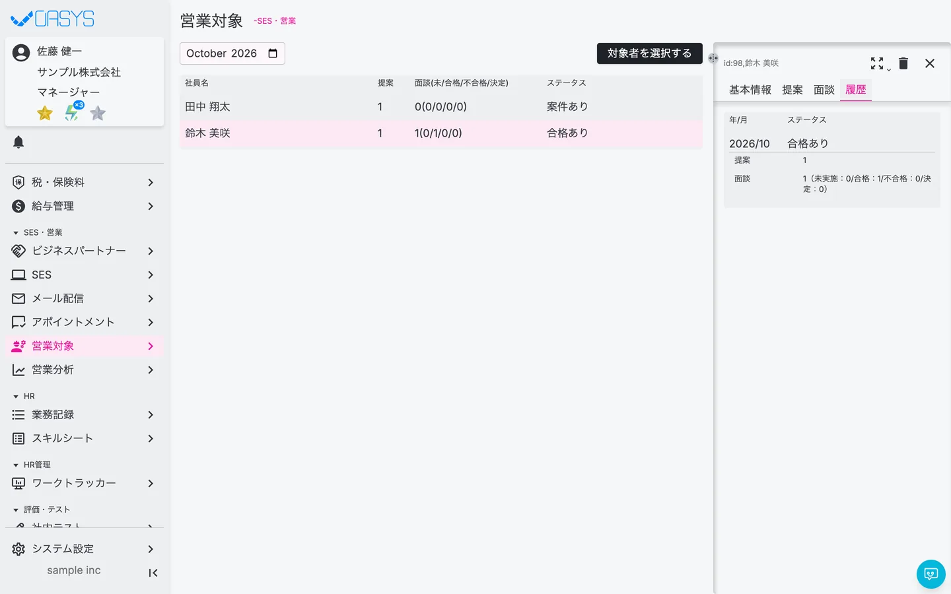Click the ビジネスパートナー handshake icon
The height and width of the screenshot is (594, 951).
(x=18, y=251)
